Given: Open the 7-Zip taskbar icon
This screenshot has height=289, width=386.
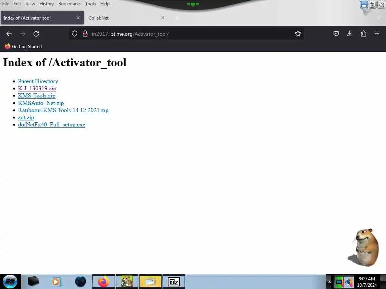Looking at the screenshot, I should pos(174,281).
